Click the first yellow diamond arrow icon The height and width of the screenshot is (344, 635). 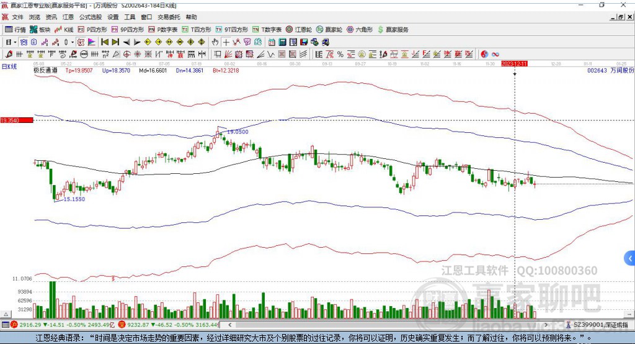(x=148, y=42)
